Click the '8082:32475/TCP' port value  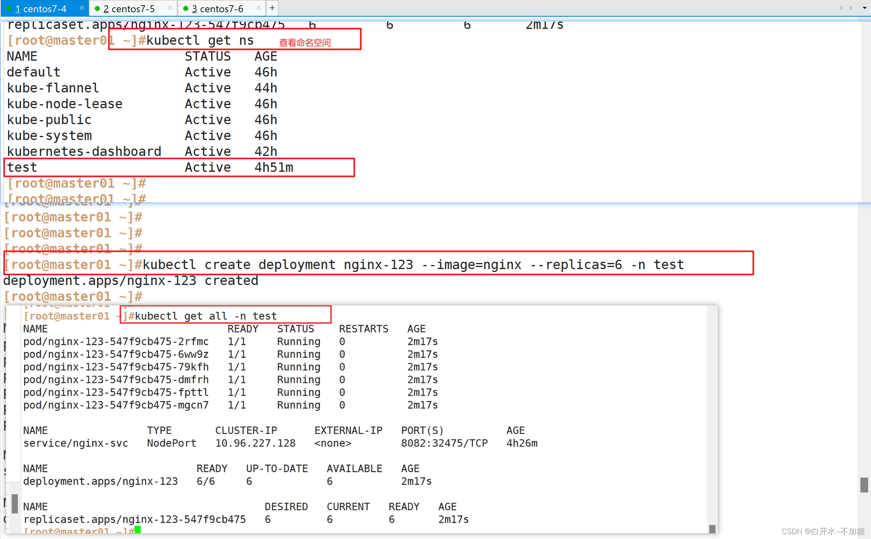click(x=444, y=443)
